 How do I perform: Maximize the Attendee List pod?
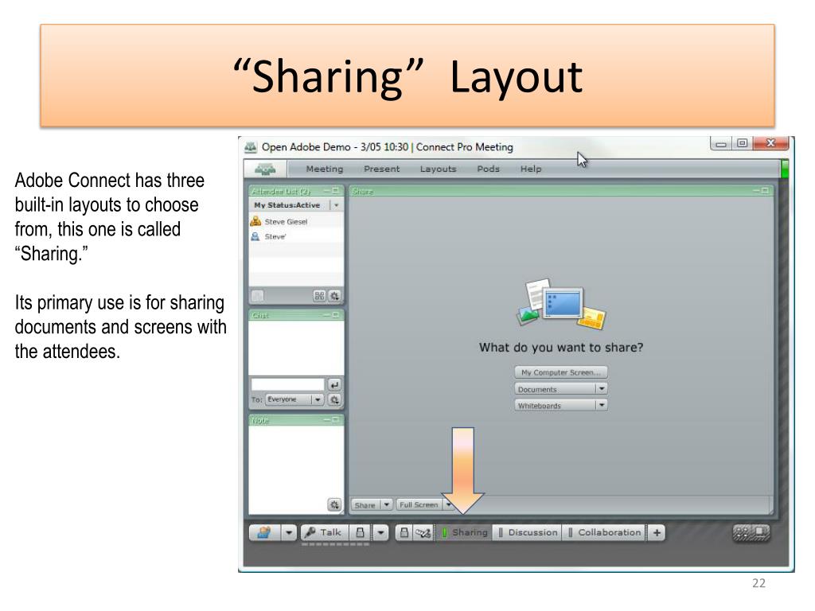[x=336, y=191]
